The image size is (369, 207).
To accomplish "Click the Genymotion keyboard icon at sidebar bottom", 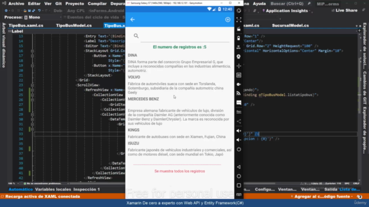I will (x=239, y=194).
